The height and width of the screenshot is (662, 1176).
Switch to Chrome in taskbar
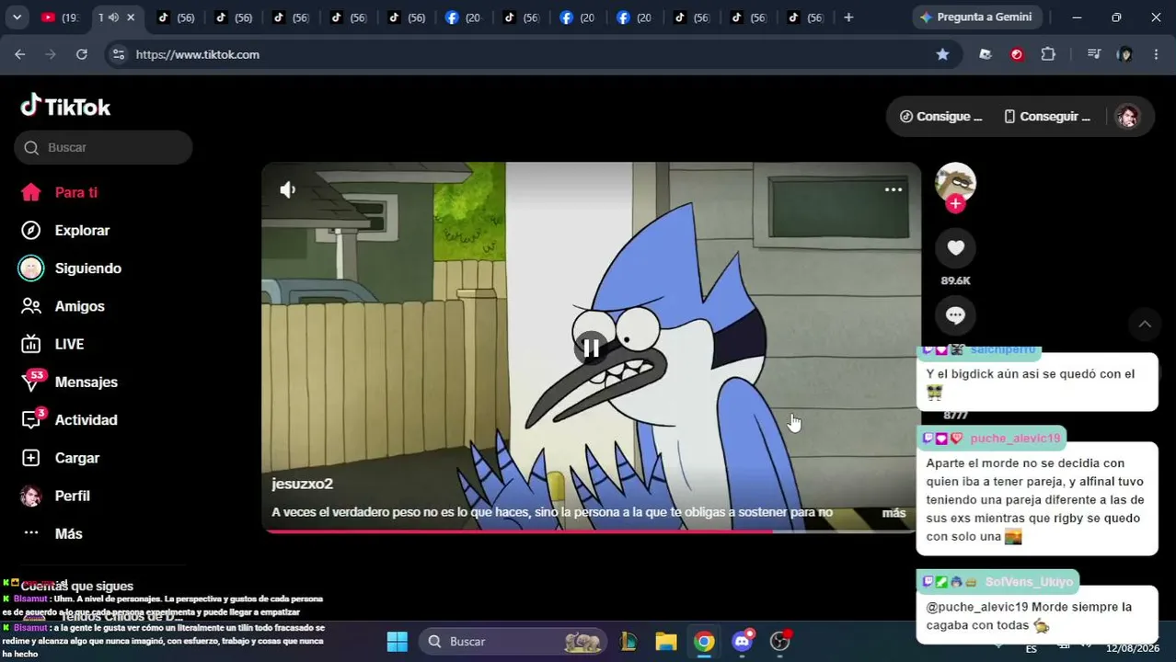pyautogui.click(x=704, y=642)
